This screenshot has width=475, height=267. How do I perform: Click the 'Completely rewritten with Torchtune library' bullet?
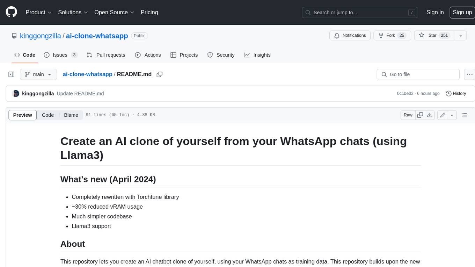pos(125,197)
